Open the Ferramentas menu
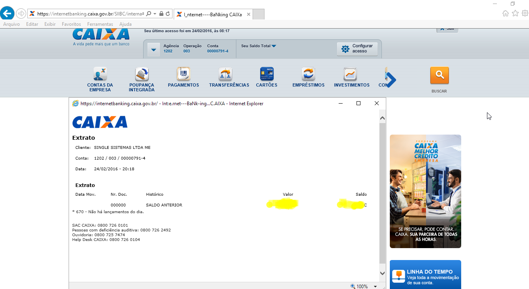Viewport: 529px width, 289px height. point(100,24)
